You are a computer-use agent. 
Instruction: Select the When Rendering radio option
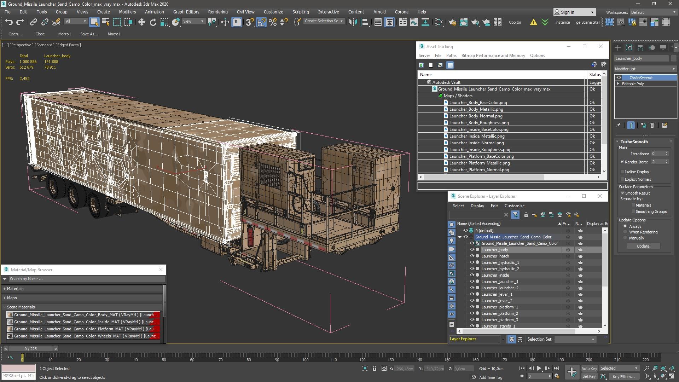(625, 232)
